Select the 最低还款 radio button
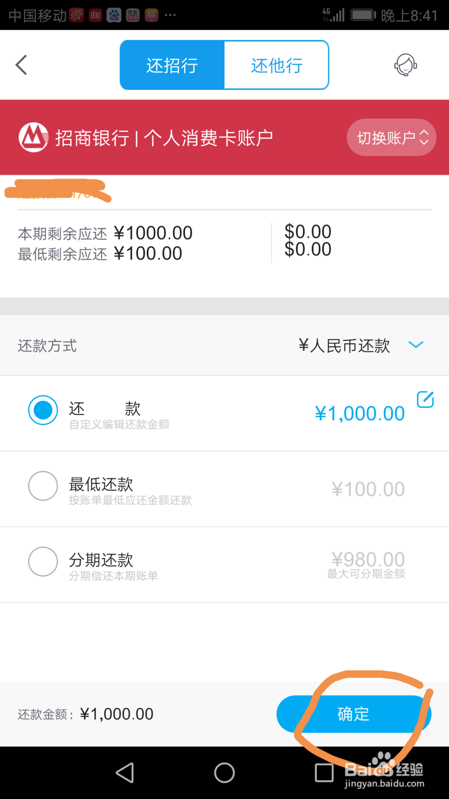Viewport: 449px width, 799px height. click(x=43, y=486)
